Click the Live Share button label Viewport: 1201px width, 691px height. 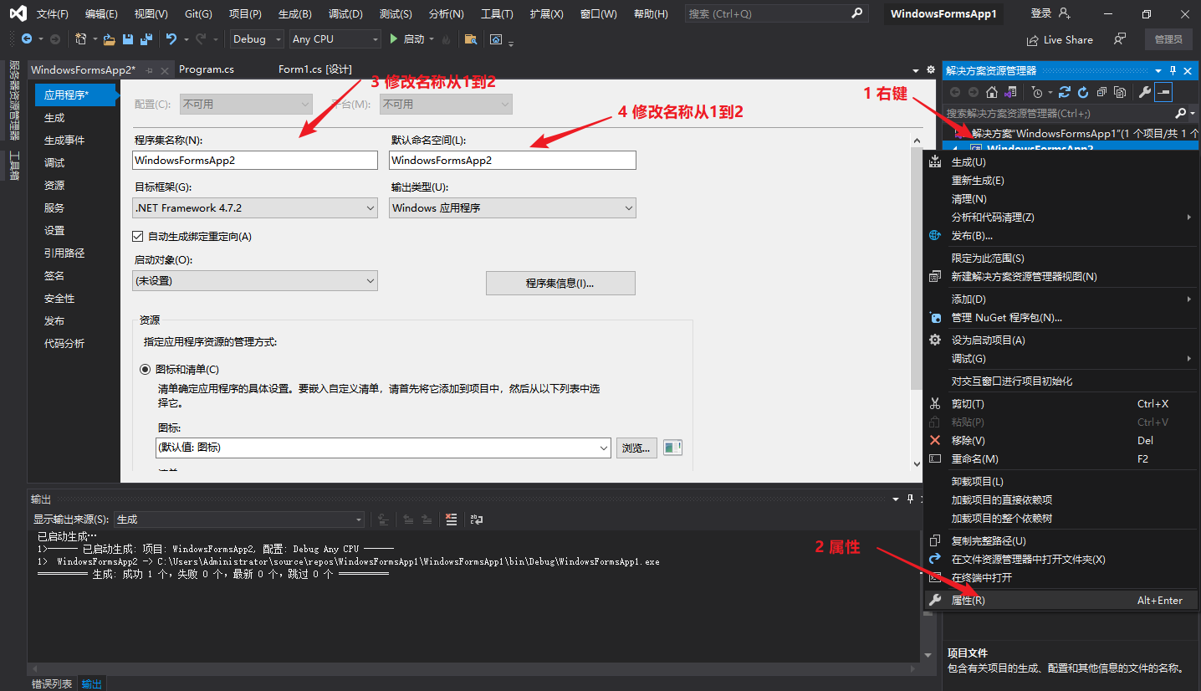(1068, 40)
